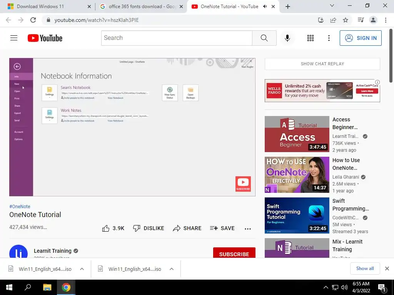Screen dimensions: 394x295
Task: Click the install app icon in address bar
Action: pyautogui.click(x=321, y=20)
